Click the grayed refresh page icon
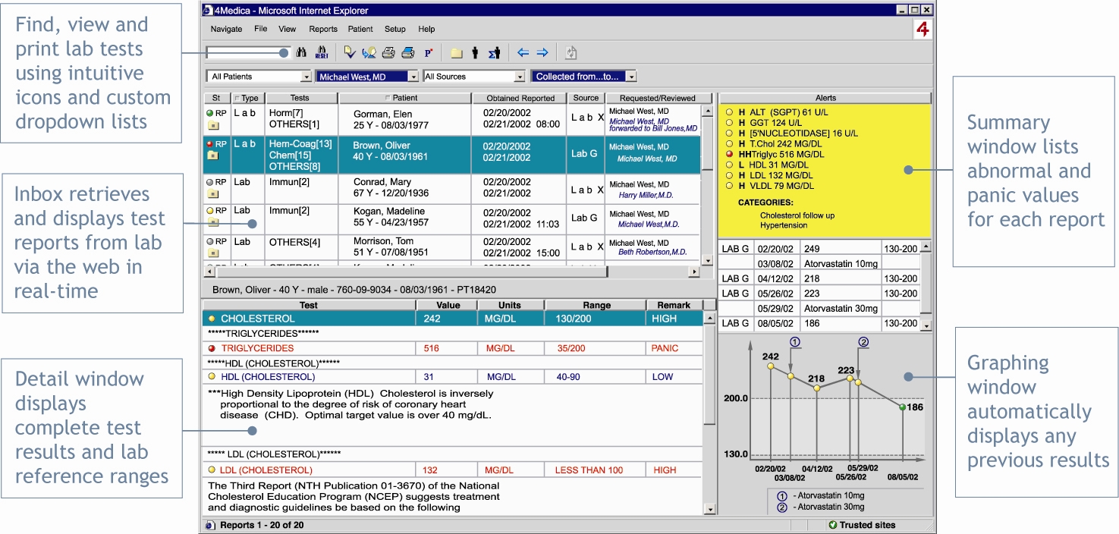The height and width of the screenshot is (534, 1119). tap(571, 53)
